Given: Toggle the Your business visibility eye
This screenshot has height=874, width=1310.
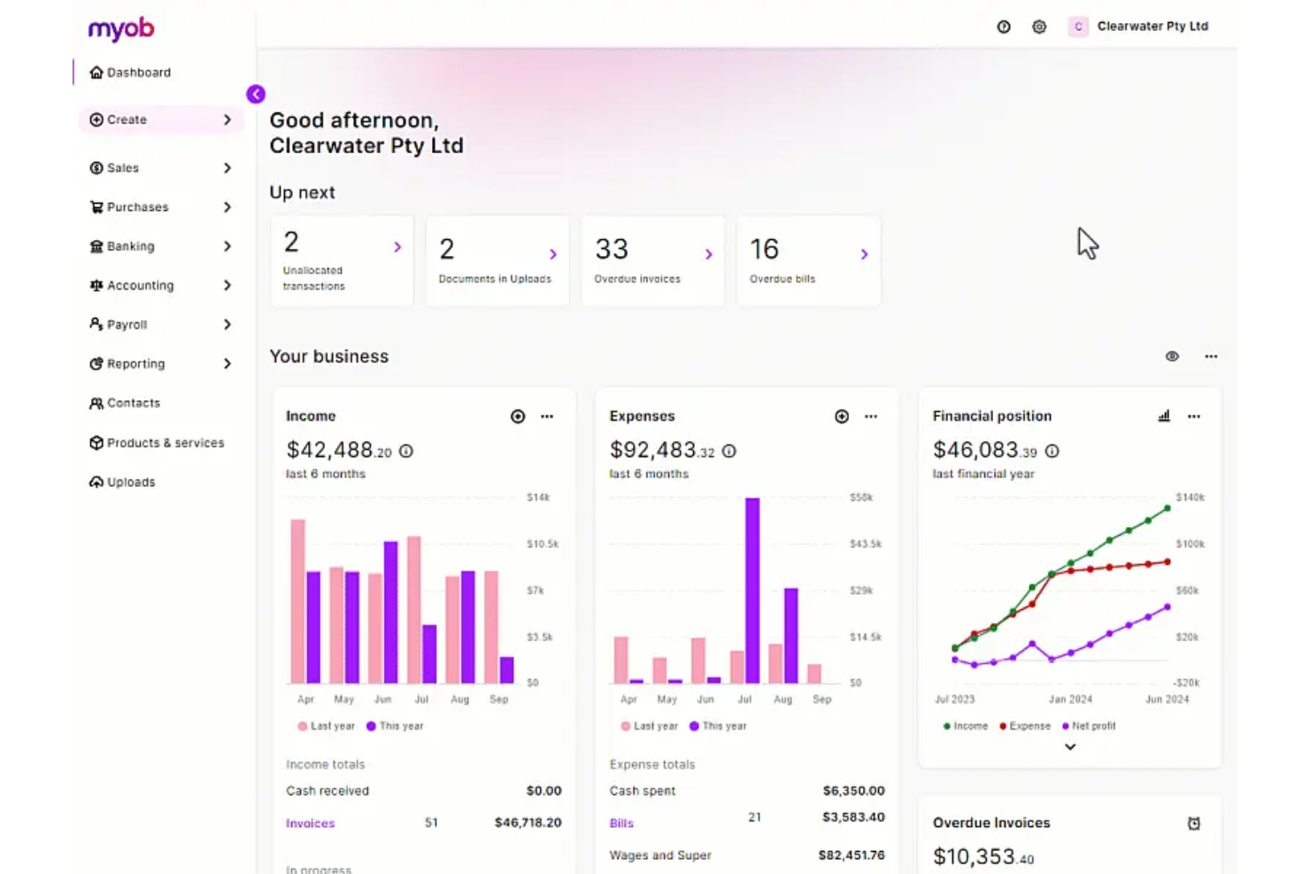Looking at the screenshot, I should [x=1172, y=356].
